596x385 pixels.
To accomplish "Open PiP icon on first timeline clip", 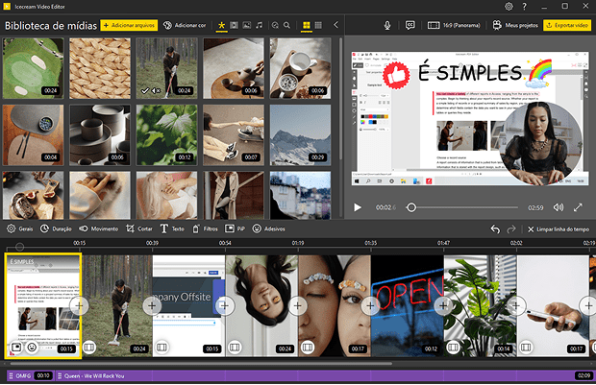I will pos(16,347).
